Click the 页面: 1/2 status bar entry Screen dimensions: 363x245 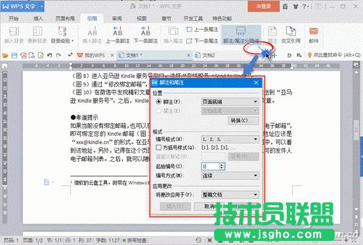point(33,240)
